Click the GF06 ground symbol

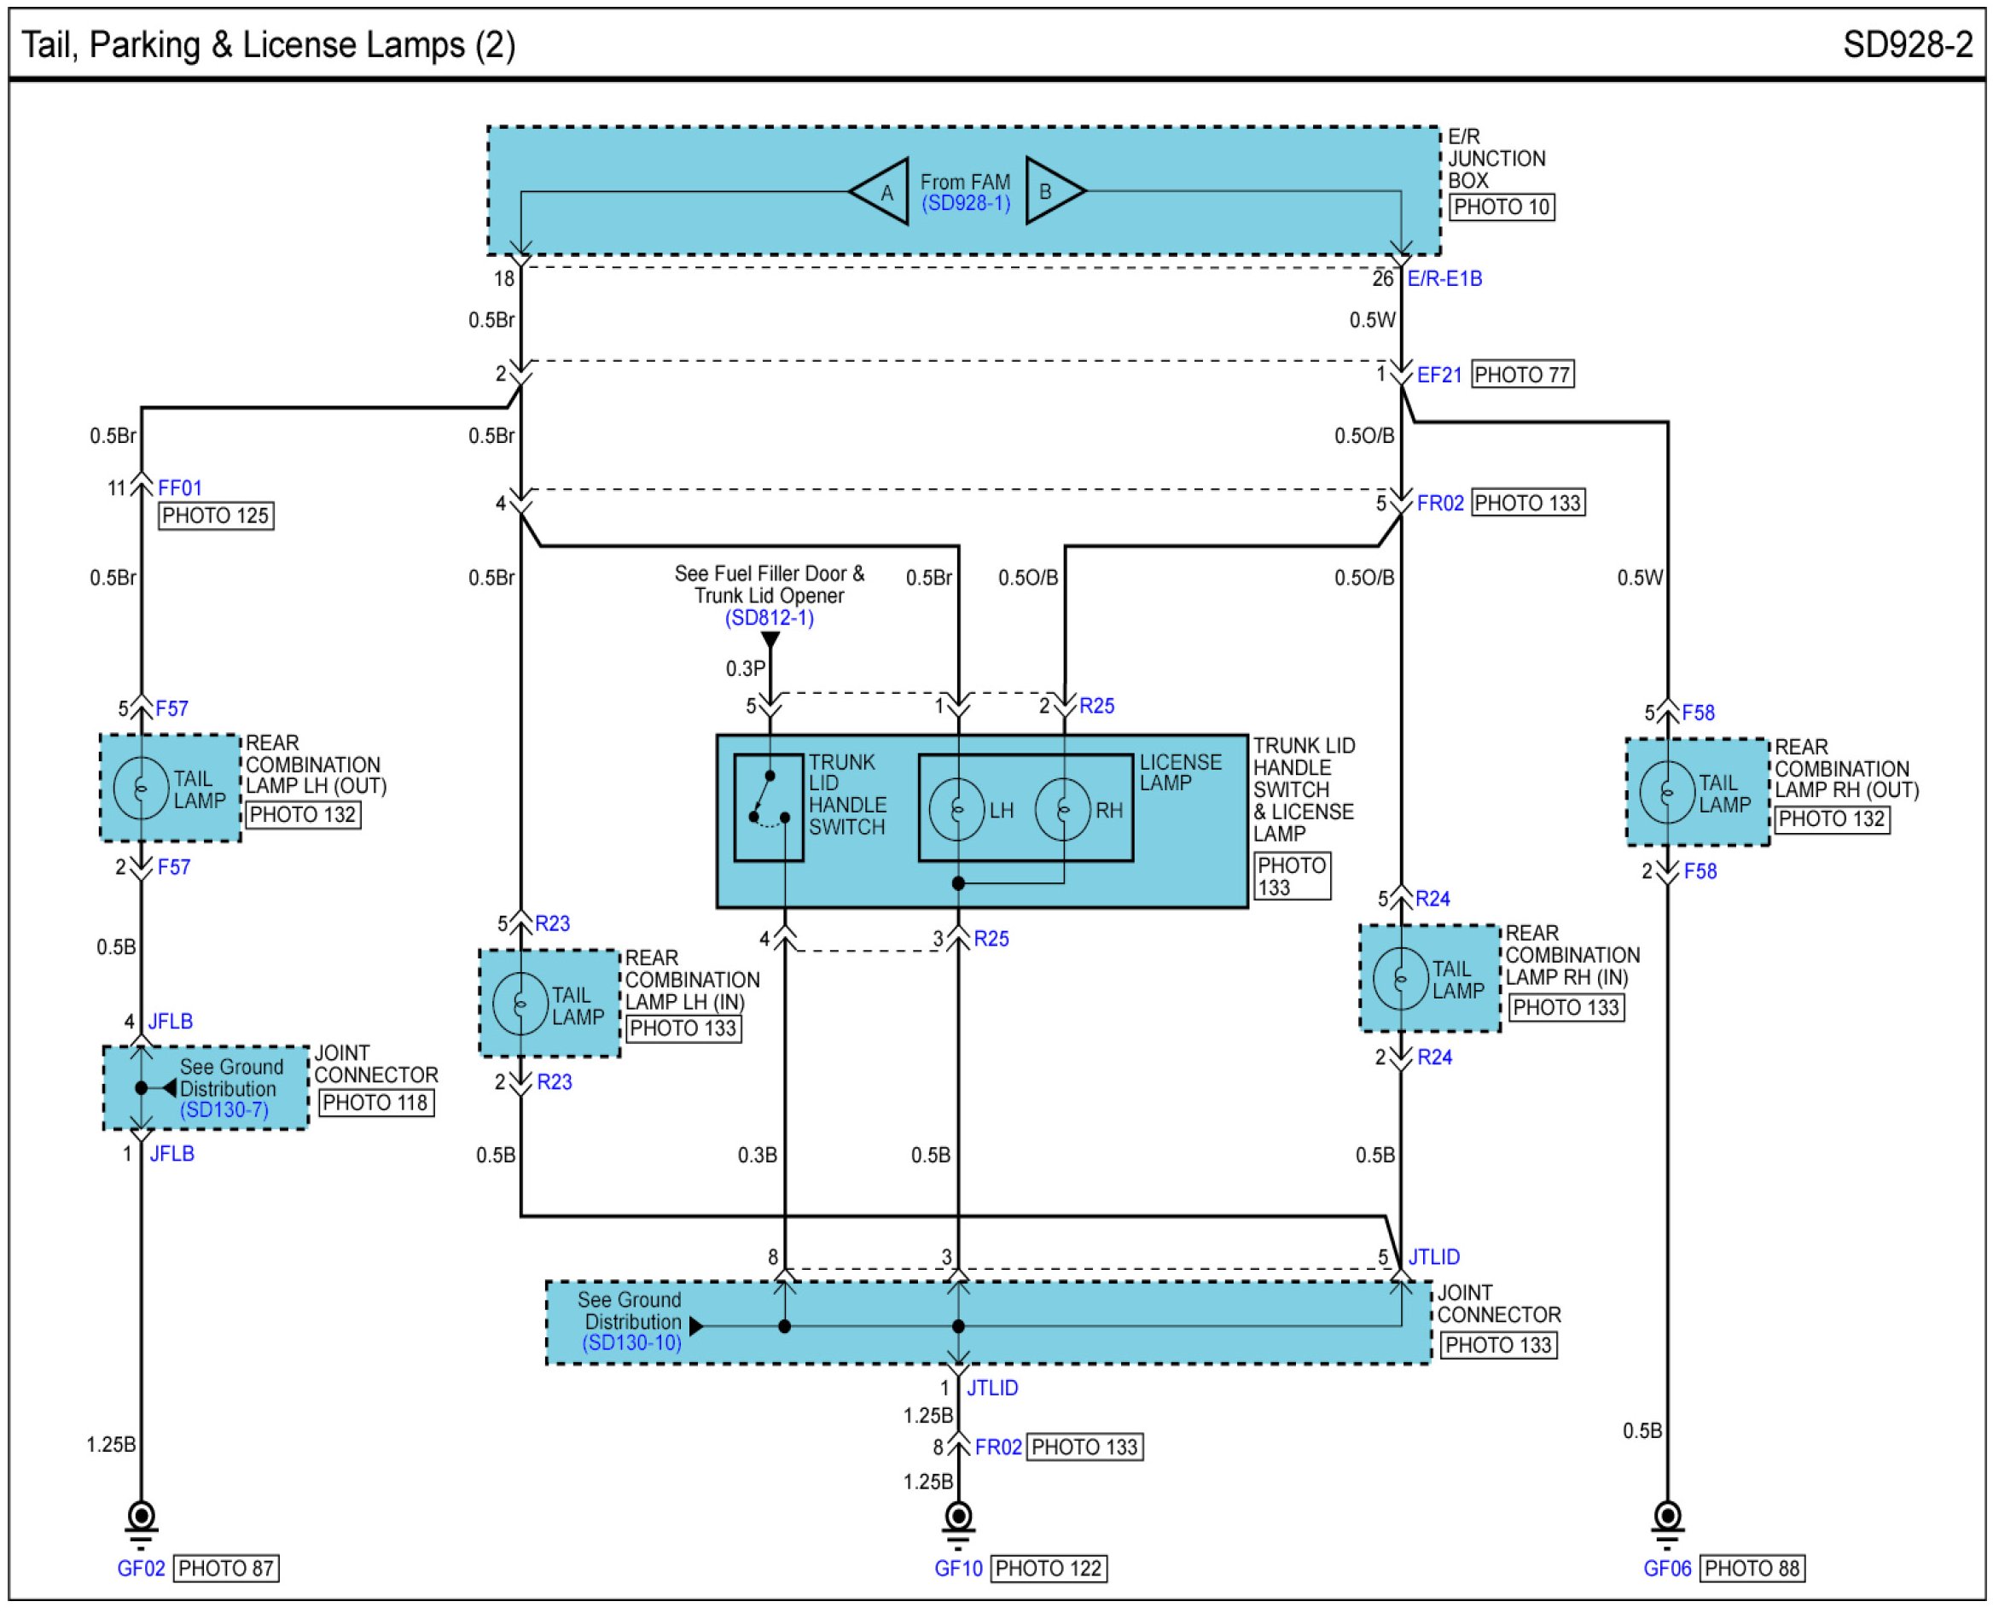pos(1668,1519)
